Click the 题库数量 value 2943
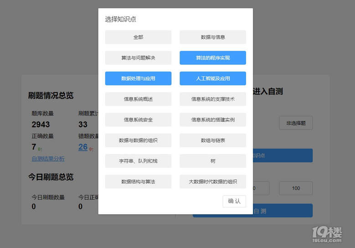 41,124
